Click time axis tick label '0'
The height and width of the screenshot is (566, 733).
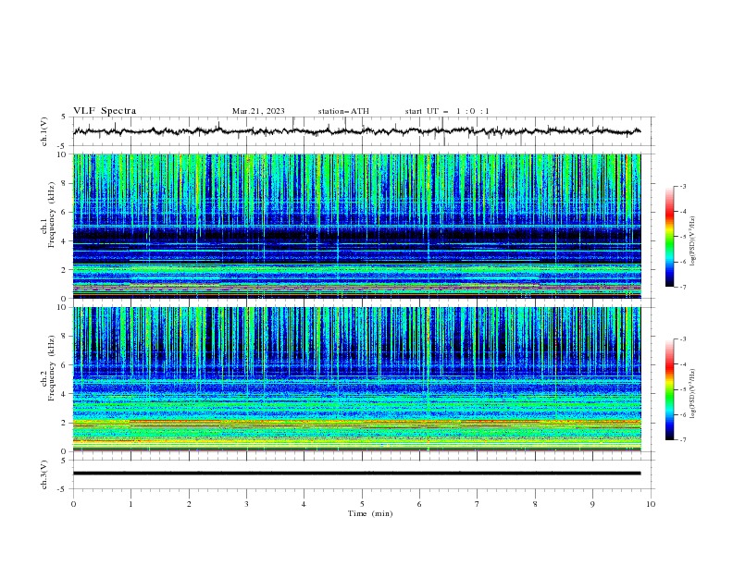(x=73, y=504)
